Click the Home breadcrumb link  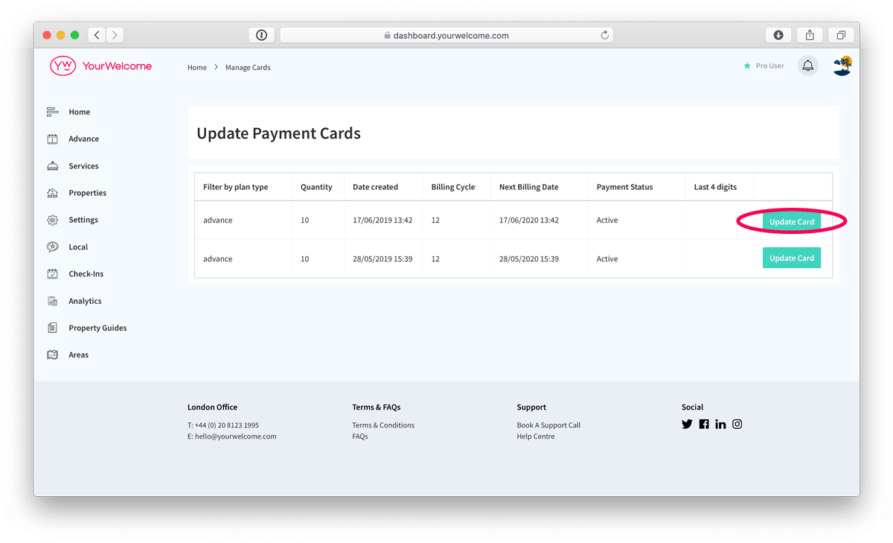197,67
